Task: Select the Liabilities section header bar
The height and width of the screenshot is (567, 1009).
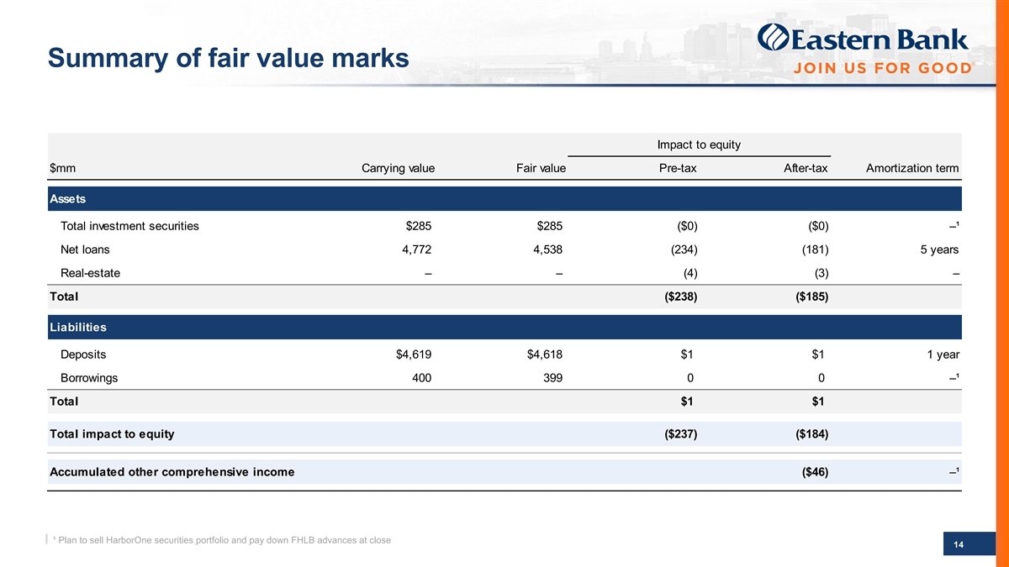Action: pos(504,326)
